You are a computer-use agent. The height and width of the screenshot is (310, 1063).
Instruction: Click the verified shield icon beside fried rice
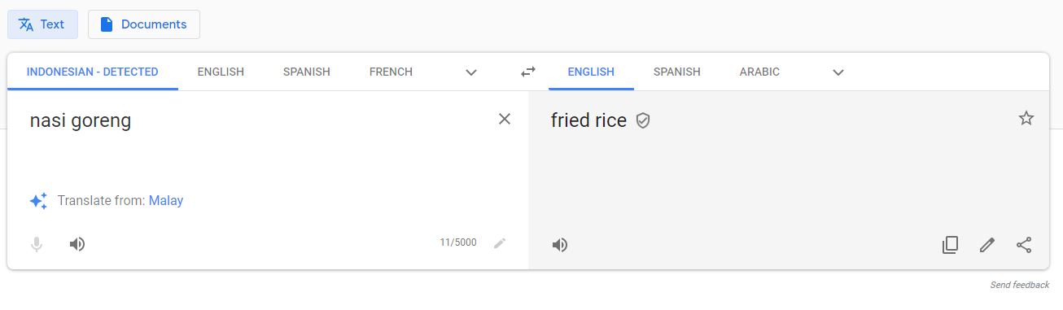pos(643,121)
